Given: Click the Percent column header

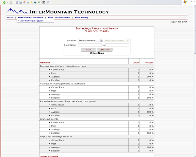Looking at the screenshot, I should click(x=149, y=62).
